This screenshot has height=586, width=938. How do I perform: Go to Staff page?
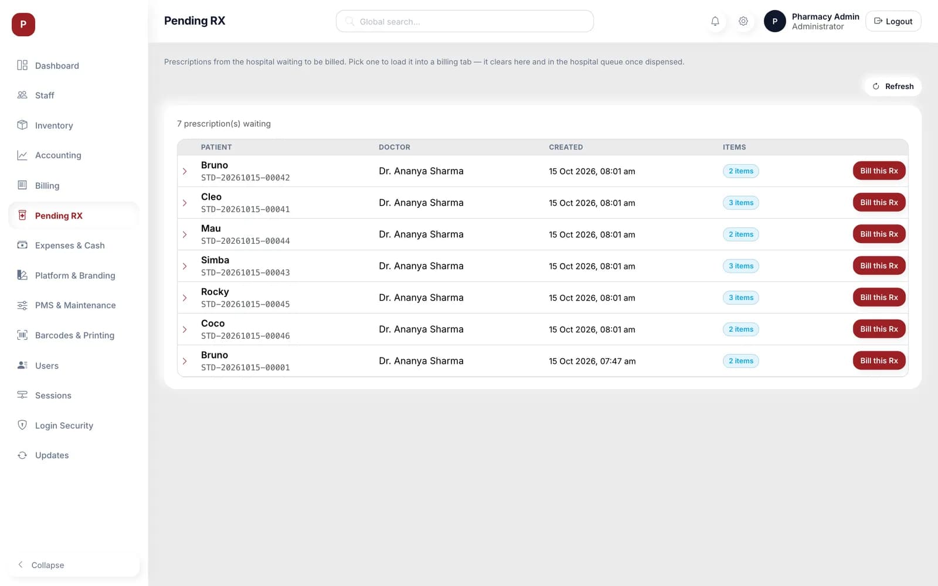(73, 95)
